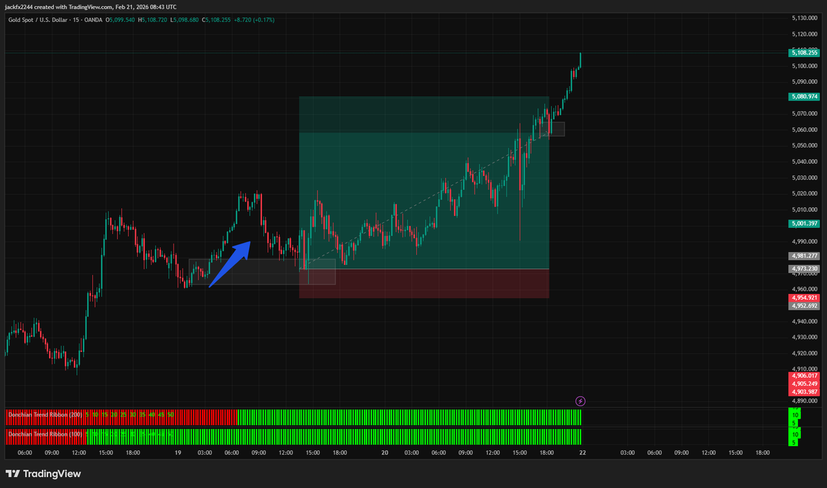827x488 pixels.
Task: Click the value 25 in Donchian (200) legend
Action: coord(123,414)
